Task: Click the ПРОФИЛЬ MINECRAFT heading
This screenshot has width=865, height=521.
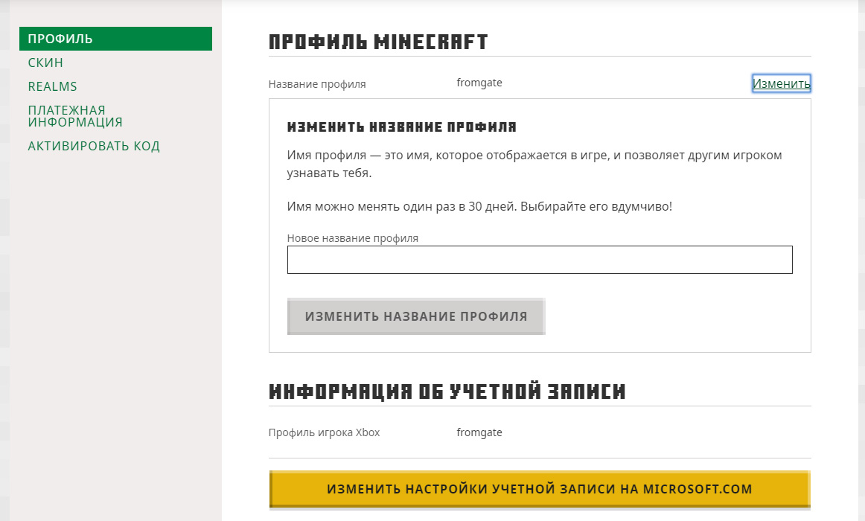Action: click(x=378, y=42)
